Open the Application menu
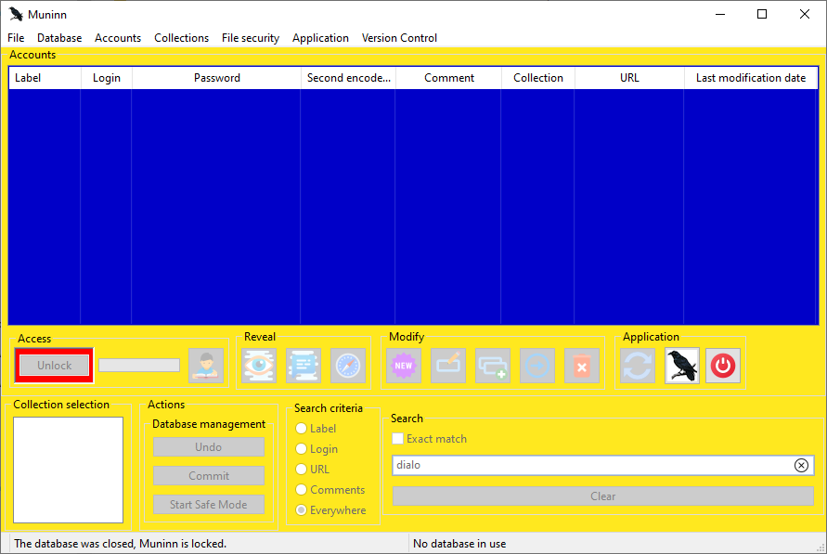 point(320,38)
